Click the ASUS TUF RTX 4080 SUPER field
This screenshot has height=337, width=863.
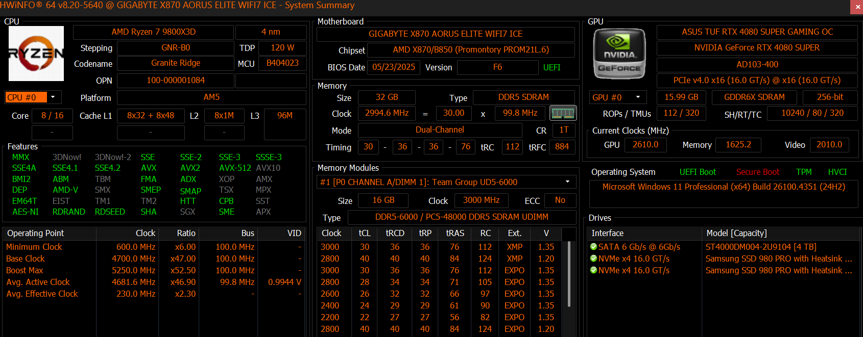(x=757, y=32)
